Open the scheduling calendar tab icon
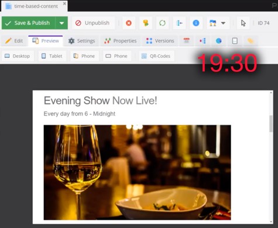278x228 pixels. coord(187,41)
